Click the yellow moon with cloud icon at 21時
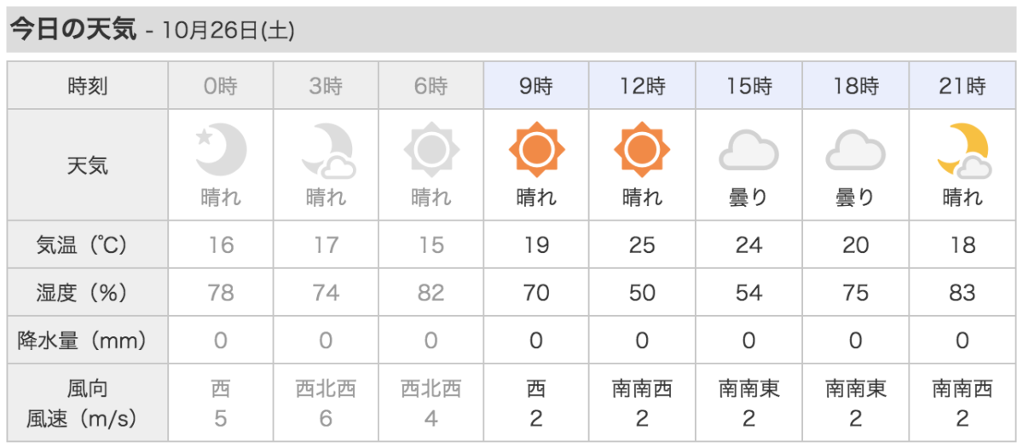This screenshot has width=1023, height=447. pyautogui.click(x=962, y=150)
